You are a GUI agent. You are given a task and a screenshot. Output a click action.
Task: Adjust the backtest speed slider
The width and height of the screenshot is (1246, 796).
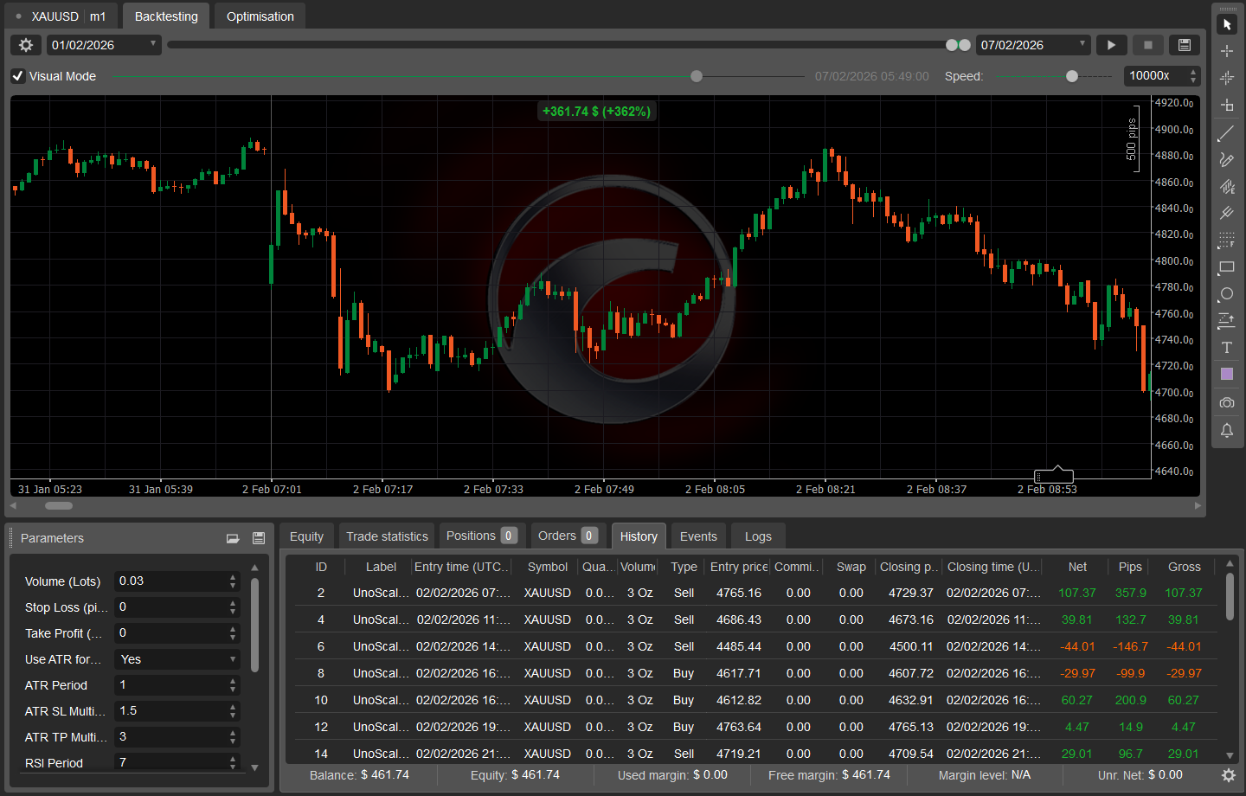[x=1072, y=76]
